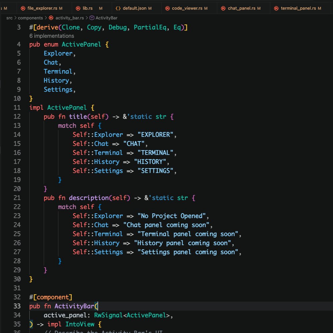The height and width of the screenshot is (333, 333).
Task: Click the Rust icon on the lib.rs tab
Action: coord(78,8)
